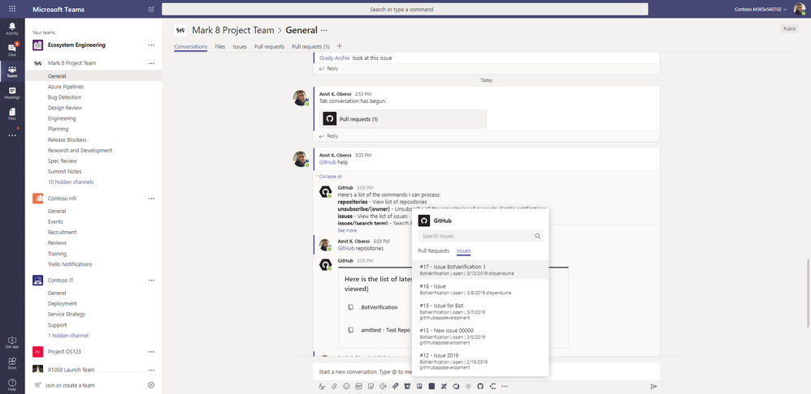
Task: Attach a file with the paperclip icon
Action: [334, 386]
